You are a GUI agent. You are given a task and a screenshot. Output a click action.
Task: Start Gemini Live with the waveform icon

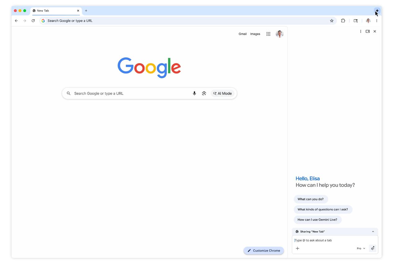[372, 248]
